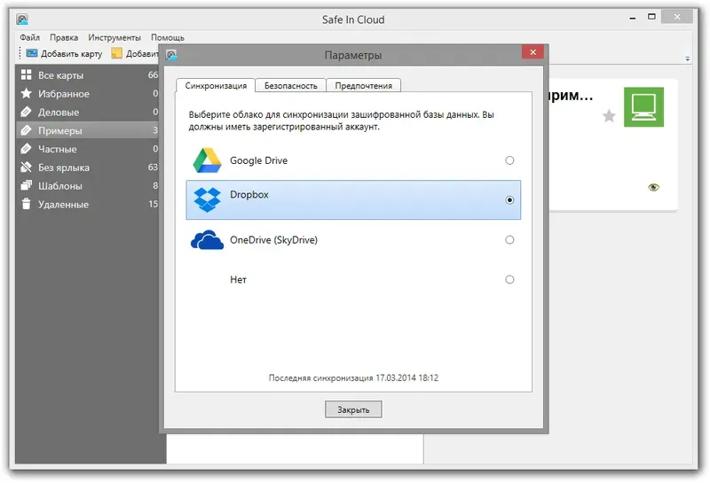The width and height of the screenshot is (710, 483).
Task: Click the Последняя синхронизация timestamp text
Action: pyautogui.click(x=353, y=378)
